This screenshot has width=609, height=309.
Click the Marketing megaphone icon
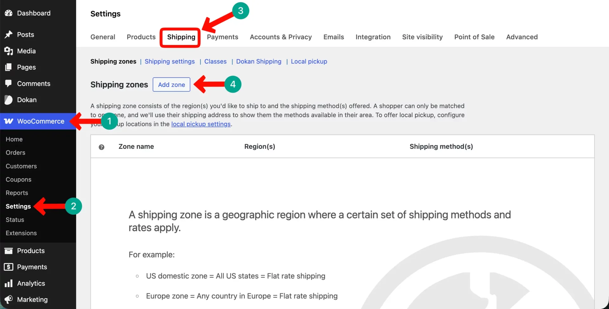click(9, 299)
